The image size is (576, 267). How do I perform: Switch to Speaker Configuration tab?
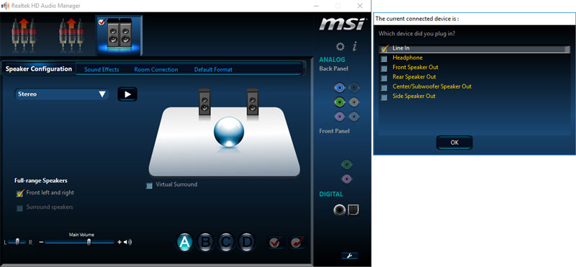point(39,69)
